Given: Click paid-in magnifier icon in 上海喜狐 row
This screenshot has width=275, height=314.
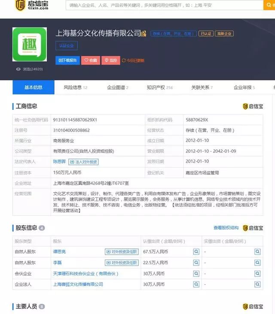Looking at the screenshot, I should (x=257, y=284).
